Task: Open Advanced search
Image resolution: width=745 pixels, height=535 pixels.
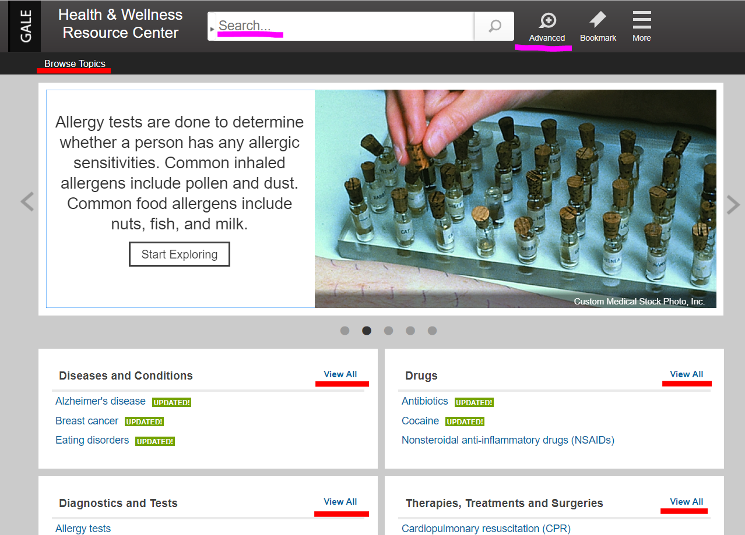Action: 547,27
